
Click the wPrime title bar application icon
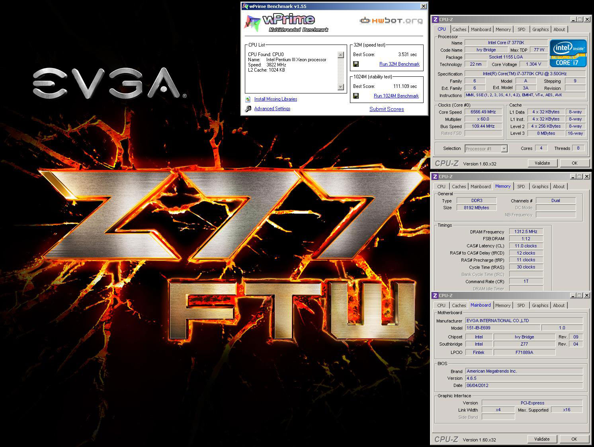point(245,6)
